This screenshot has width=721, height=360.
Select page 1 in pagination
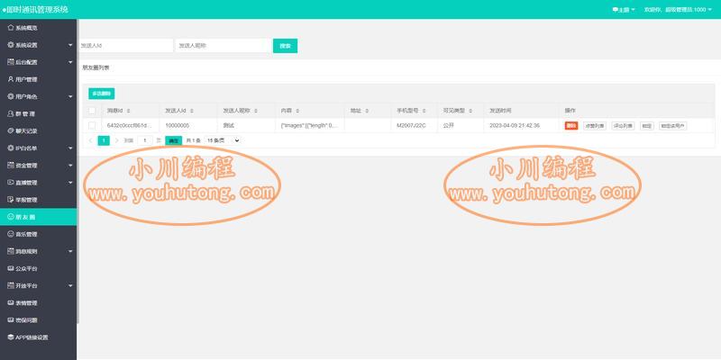click(x=104, y=140)
